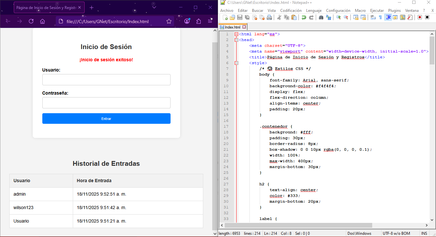Toggle Word wrap in Notepad++ toolbar
Screen dimensions: 436x237
tap(373, 17)
